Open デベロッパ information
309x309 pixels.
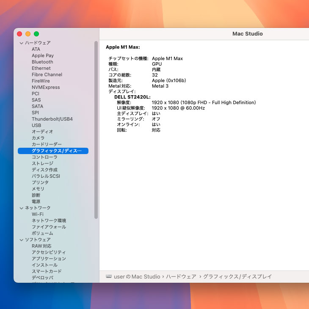(x=43, y=278)
